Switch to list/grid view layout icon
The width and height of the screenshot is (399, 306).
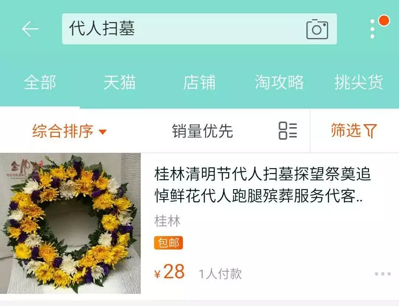(x=288, y=130)
